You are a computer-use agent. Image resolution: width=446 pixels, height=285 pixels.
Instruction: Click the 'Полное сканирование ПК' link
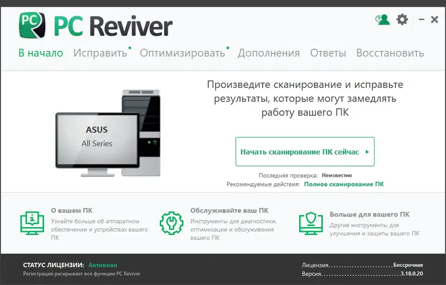(344, 184)
